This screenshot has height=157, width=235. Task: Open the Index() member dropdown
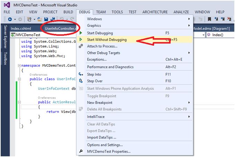(220, 35)
